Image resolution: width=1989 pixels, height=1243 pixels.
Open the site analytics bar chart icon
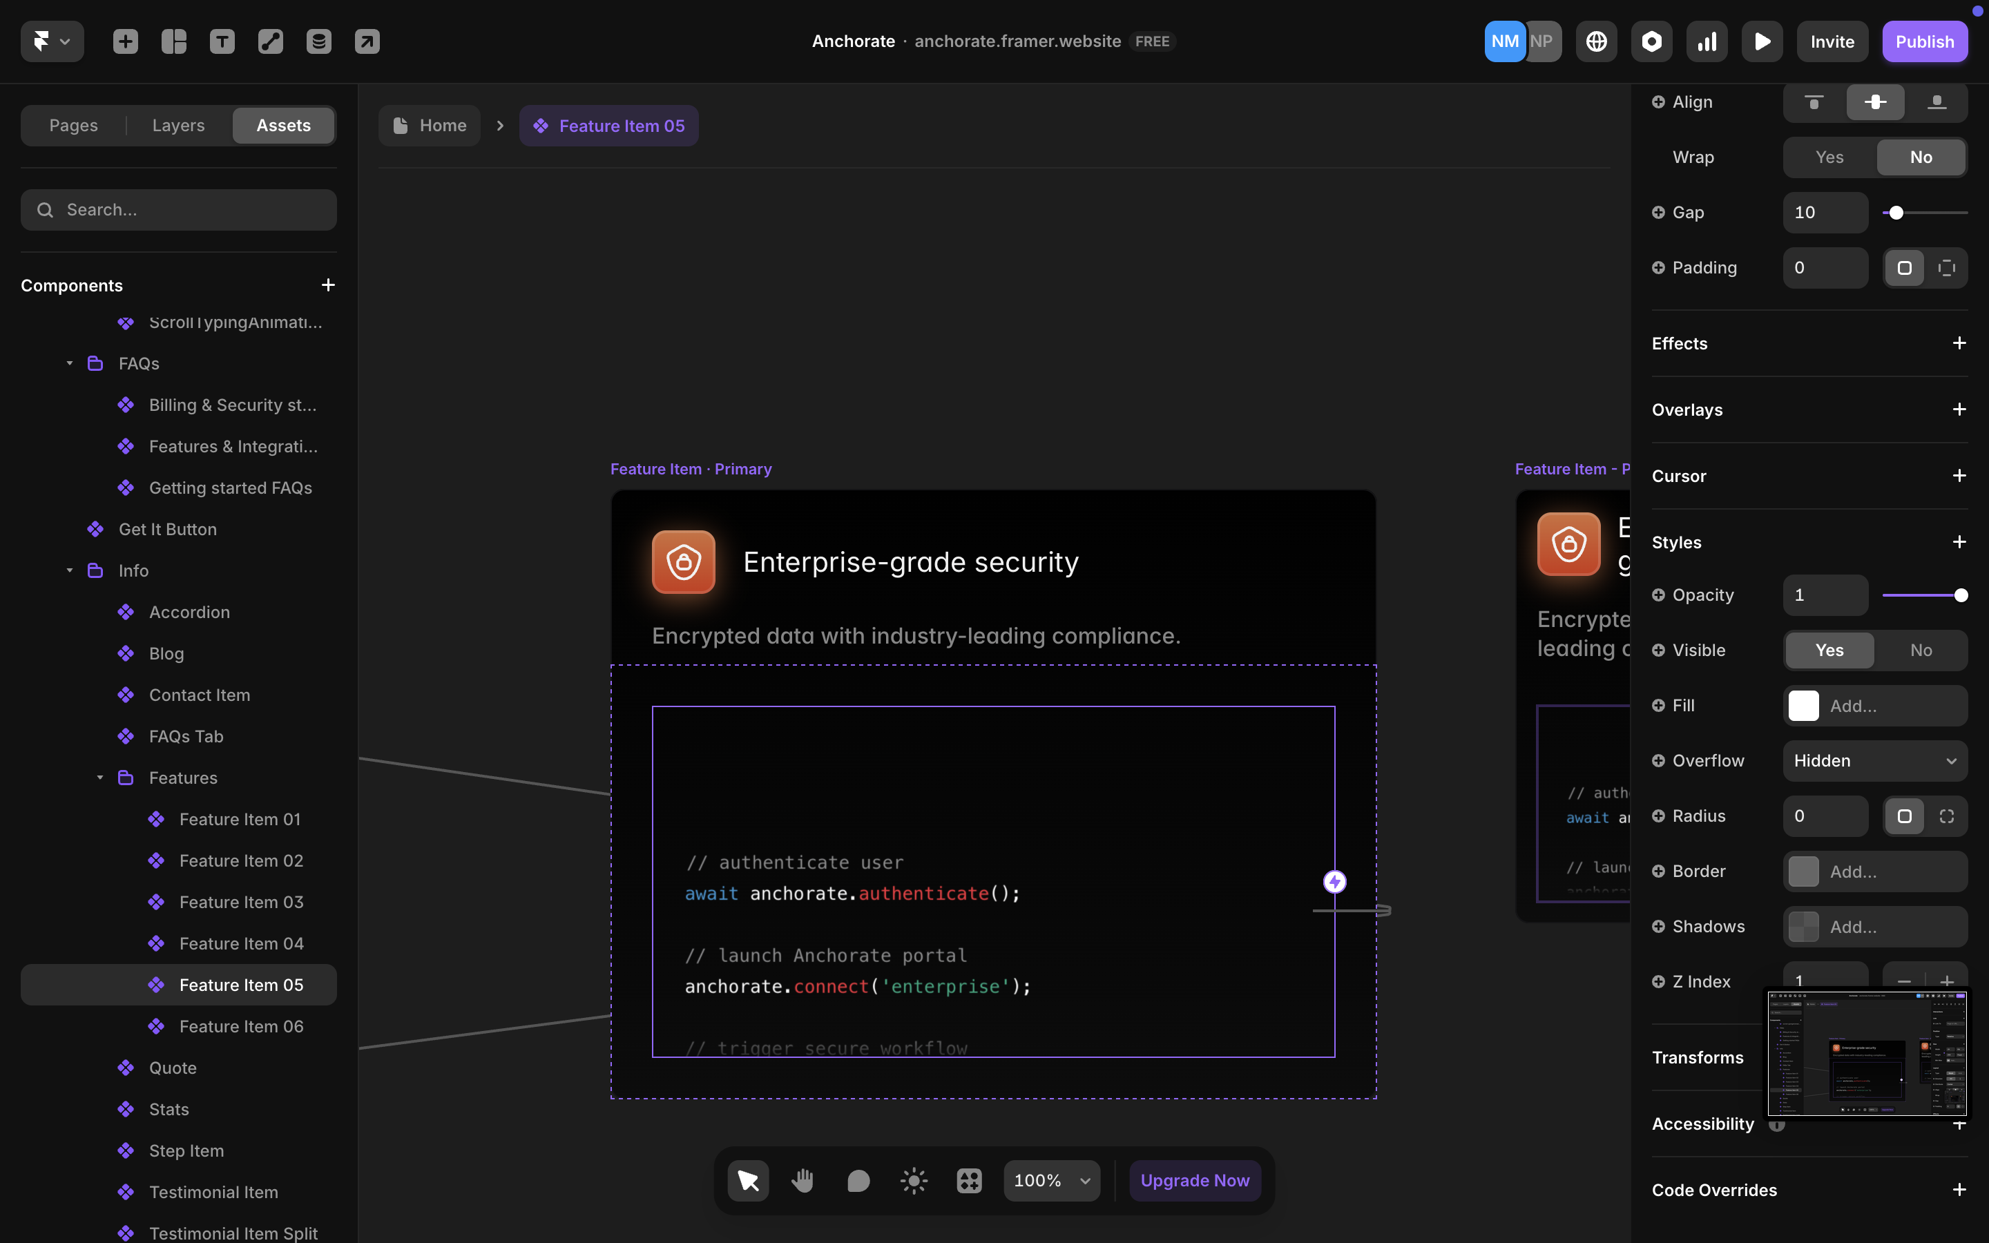click(x=1707, y=41)
